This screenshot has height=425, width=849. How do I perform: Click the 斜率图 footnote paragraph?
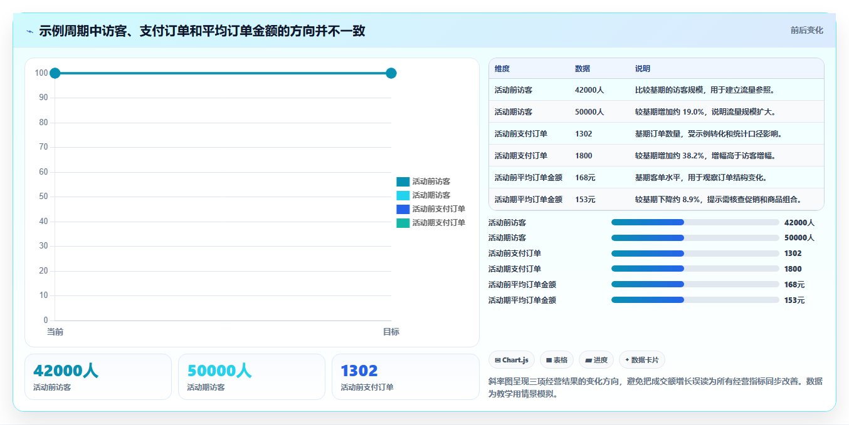pyautogui.click(x=655, y=387)
